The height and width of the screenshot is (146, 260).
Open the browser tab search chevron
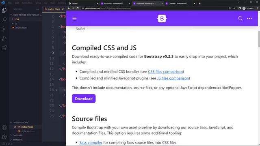click(238, 2)
